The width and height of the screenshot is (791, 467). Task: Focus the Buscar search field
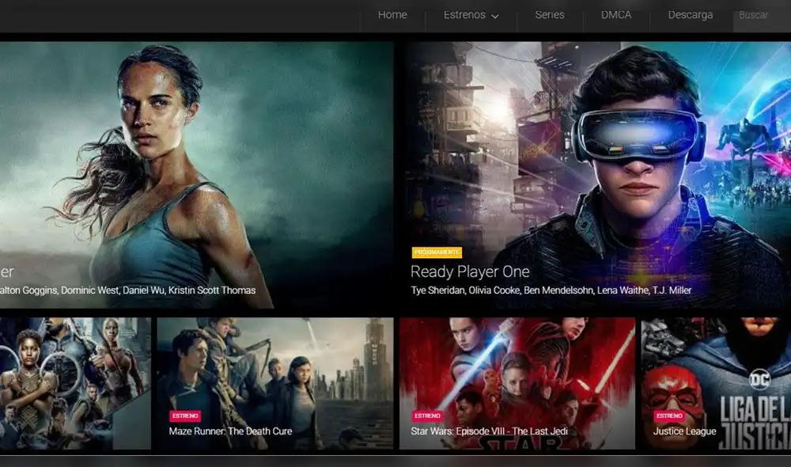759,15
